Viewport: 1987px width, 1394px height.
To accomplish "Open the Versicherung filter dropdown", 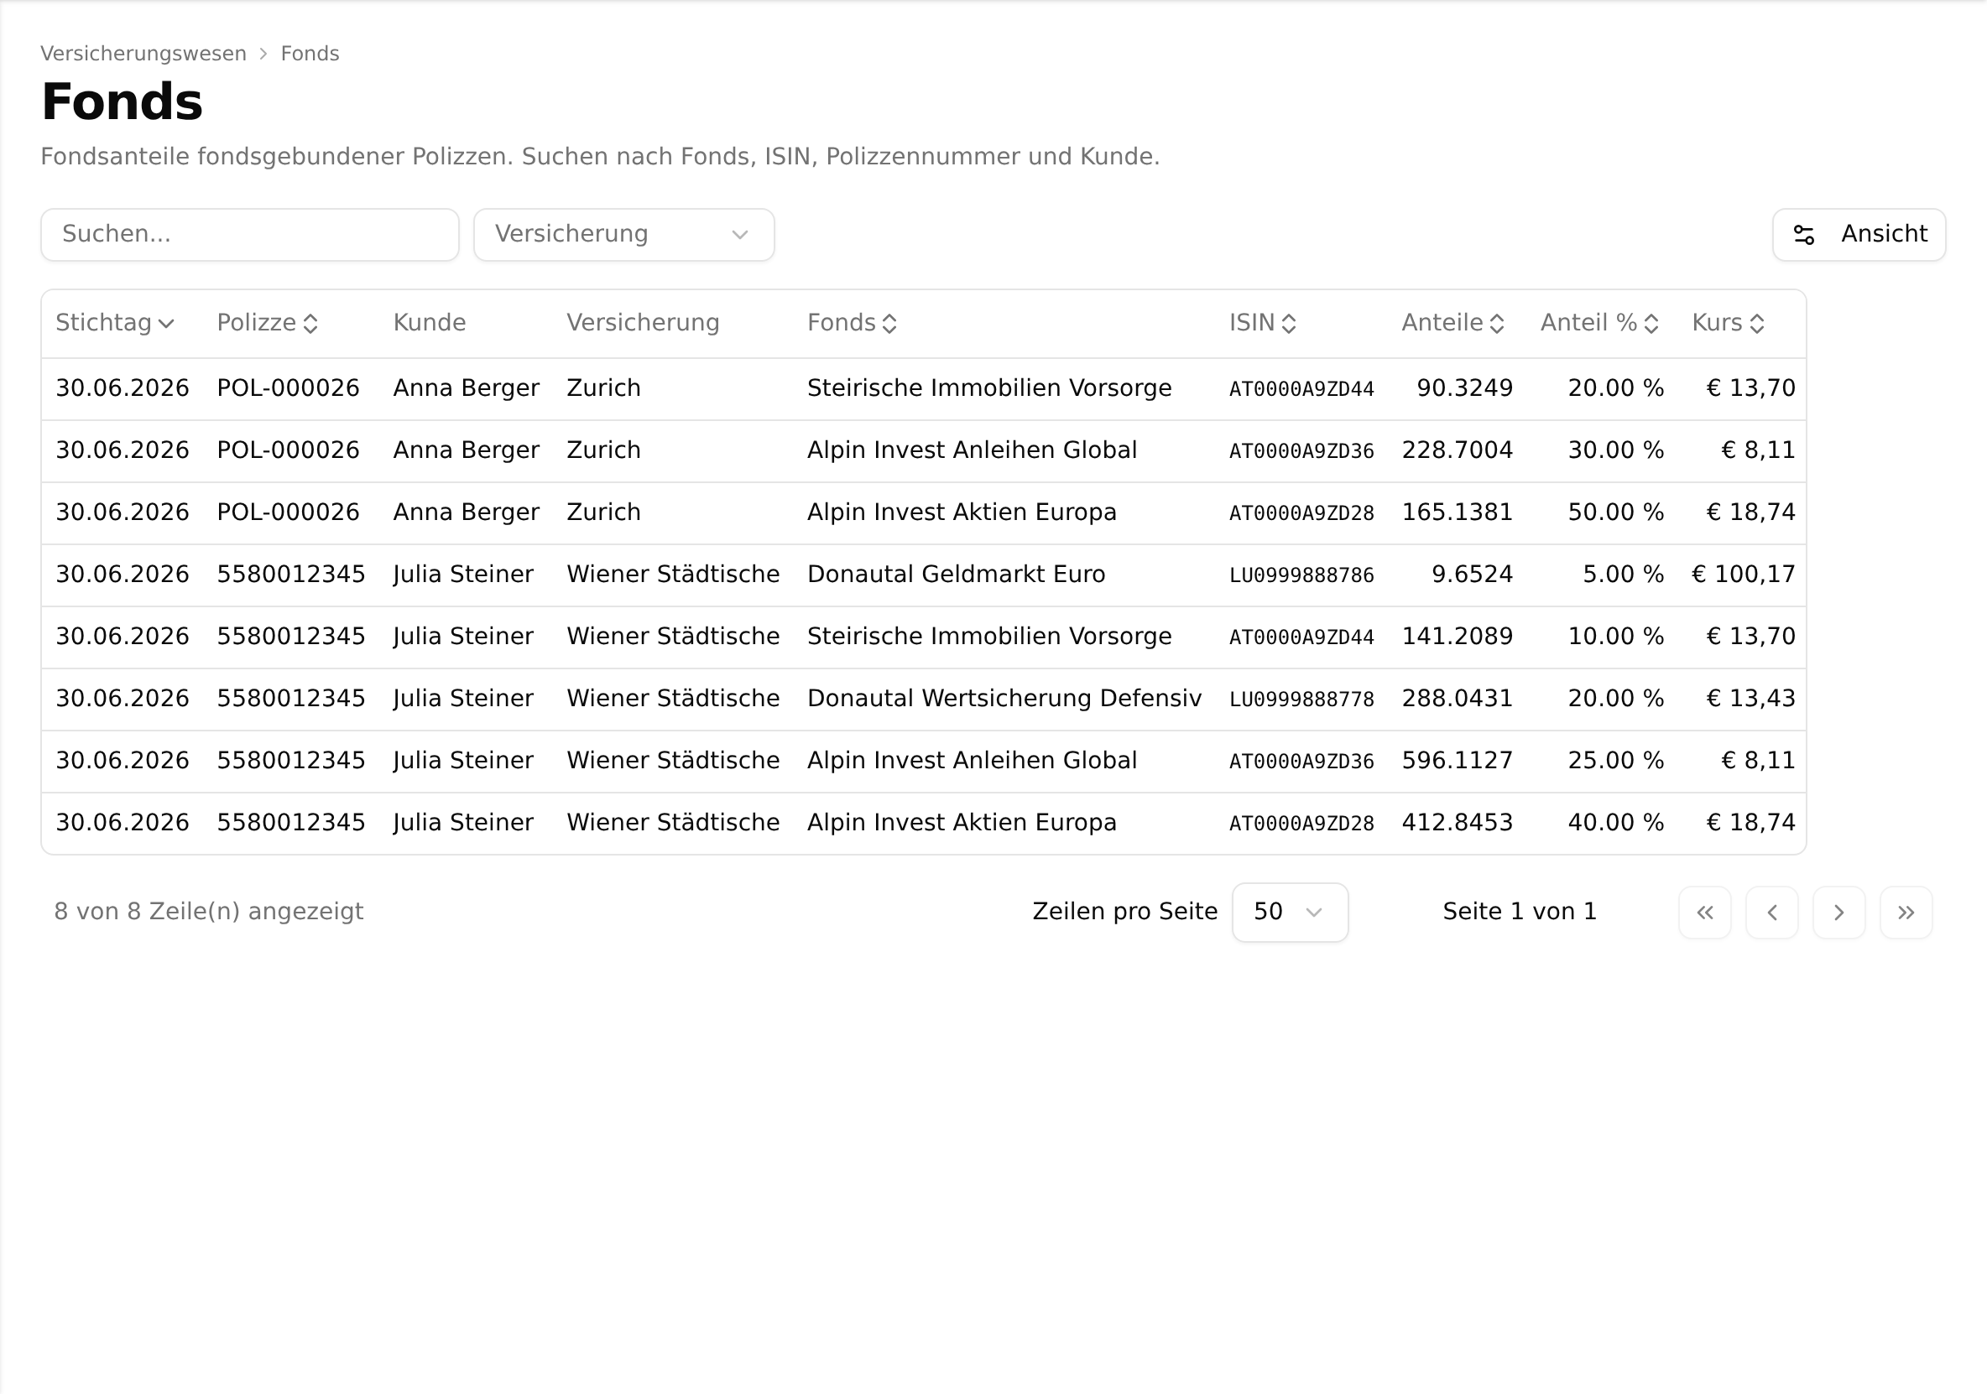I will tap(623, 235).
